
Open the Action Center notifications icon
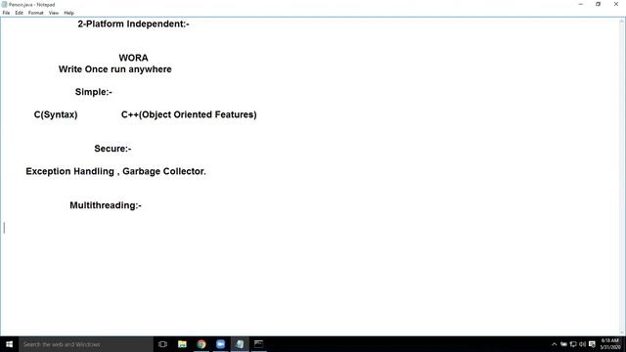click(592, 344)
